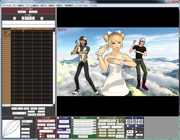
Task: Toggle model display (表示) checkbox
Action: pyautogui.click(x=38, y=128)
